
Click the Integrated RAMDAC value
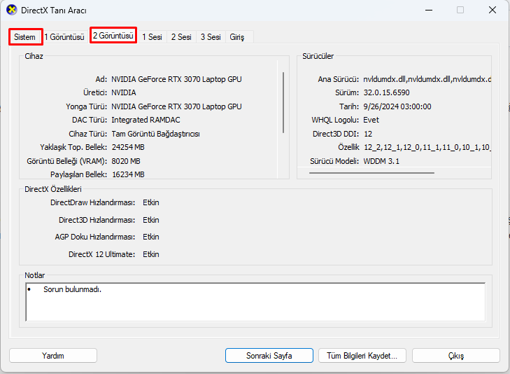pyautogui.click(x=146, y=120)
